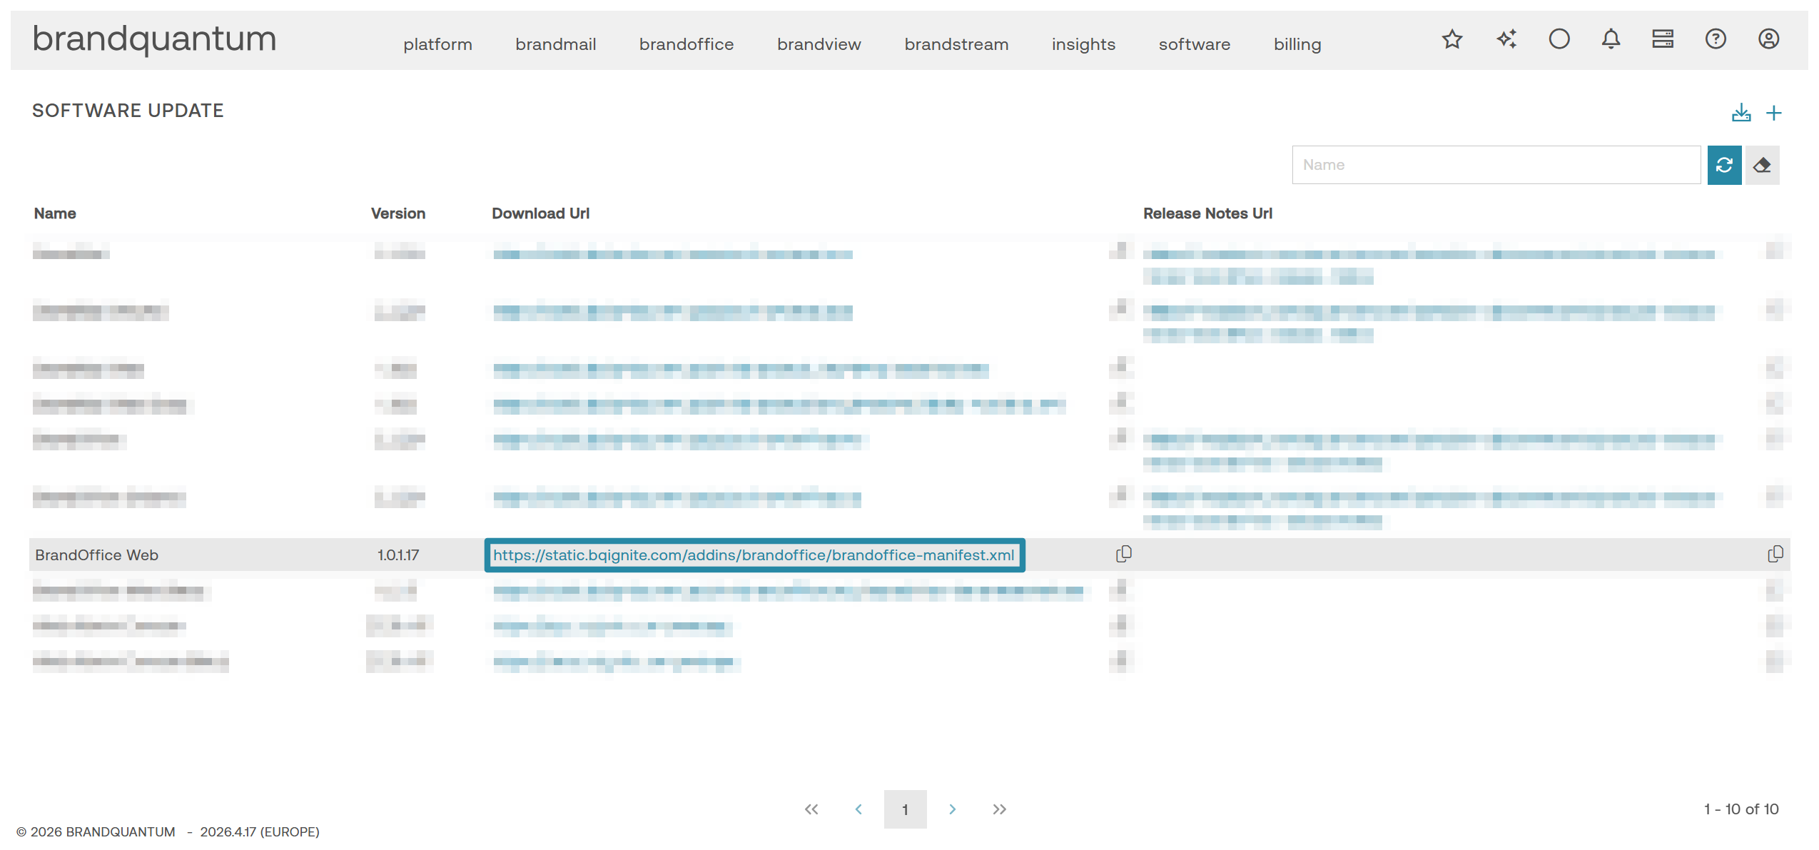The height and width of the screenshot is (850, 1819).
Task: Open the brandmail menu
Action: 555,44
